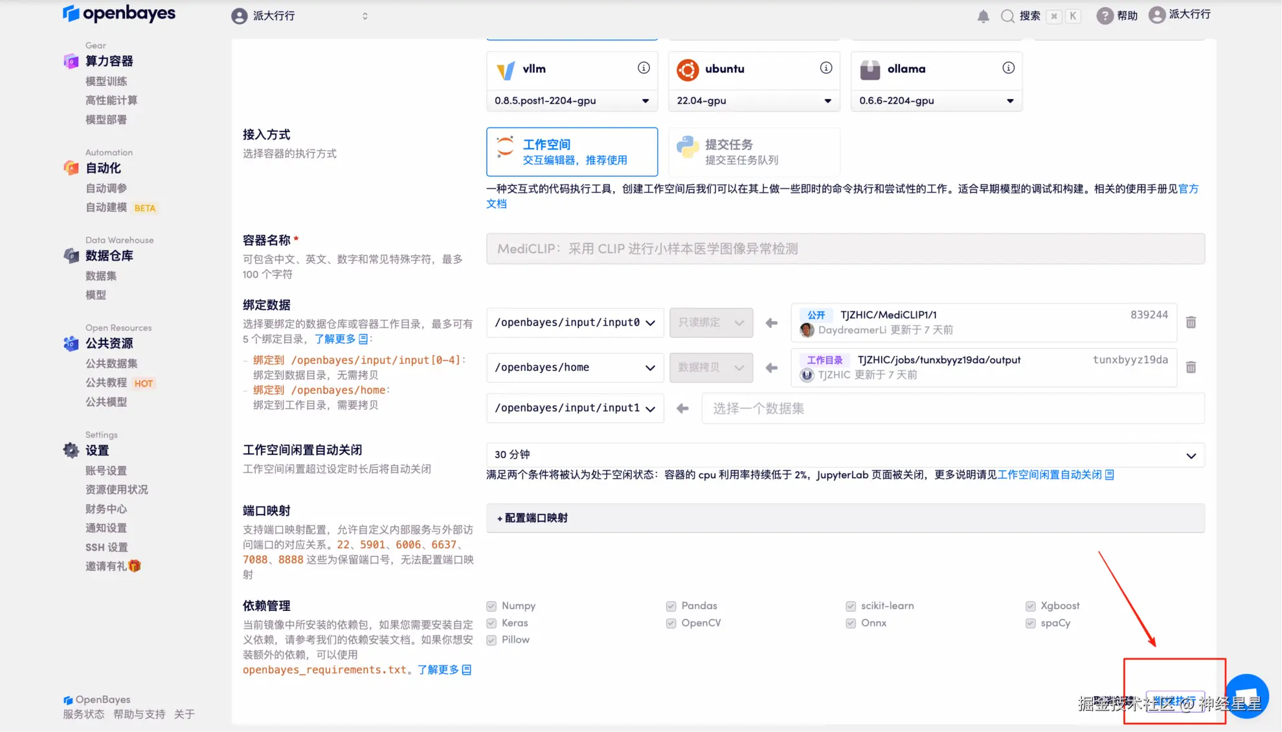The image size is (1282, 732).
Task: Click the ubuntu info icon
Action: [826, 68]
